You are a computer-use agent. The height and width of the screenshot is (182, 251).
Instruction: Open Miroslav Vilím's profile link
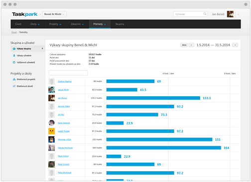pos(64,139)
